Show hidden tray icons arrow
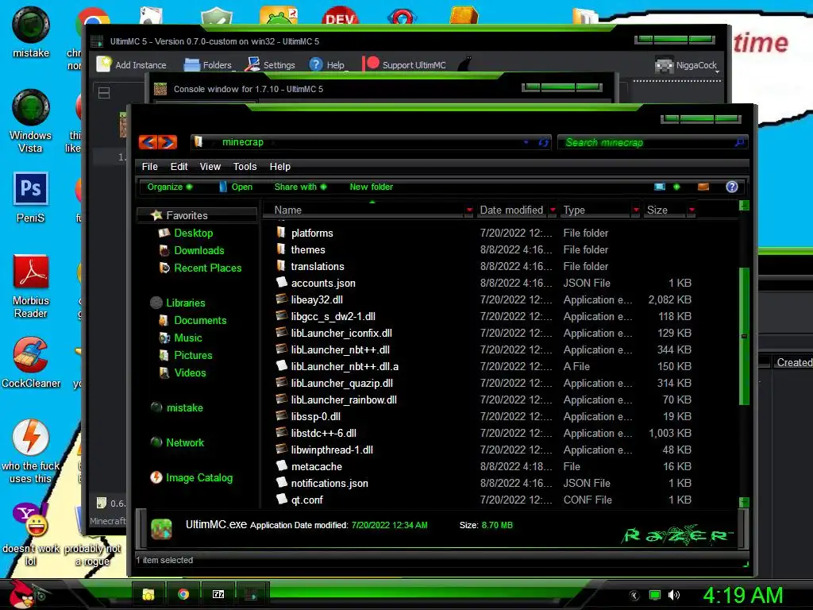The width and height of the screenshot is (813, 610). click(x=634, y=595)
